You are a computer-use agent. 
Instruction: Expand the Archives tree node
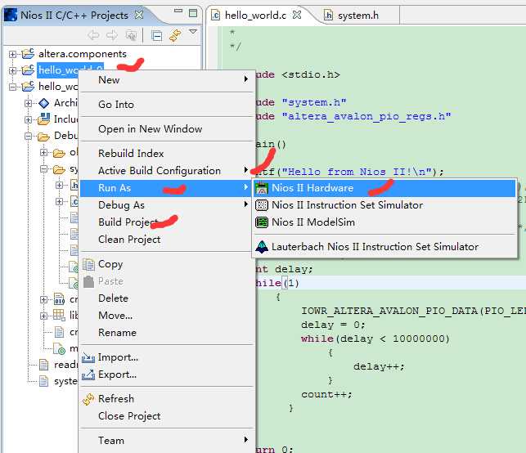28,103
